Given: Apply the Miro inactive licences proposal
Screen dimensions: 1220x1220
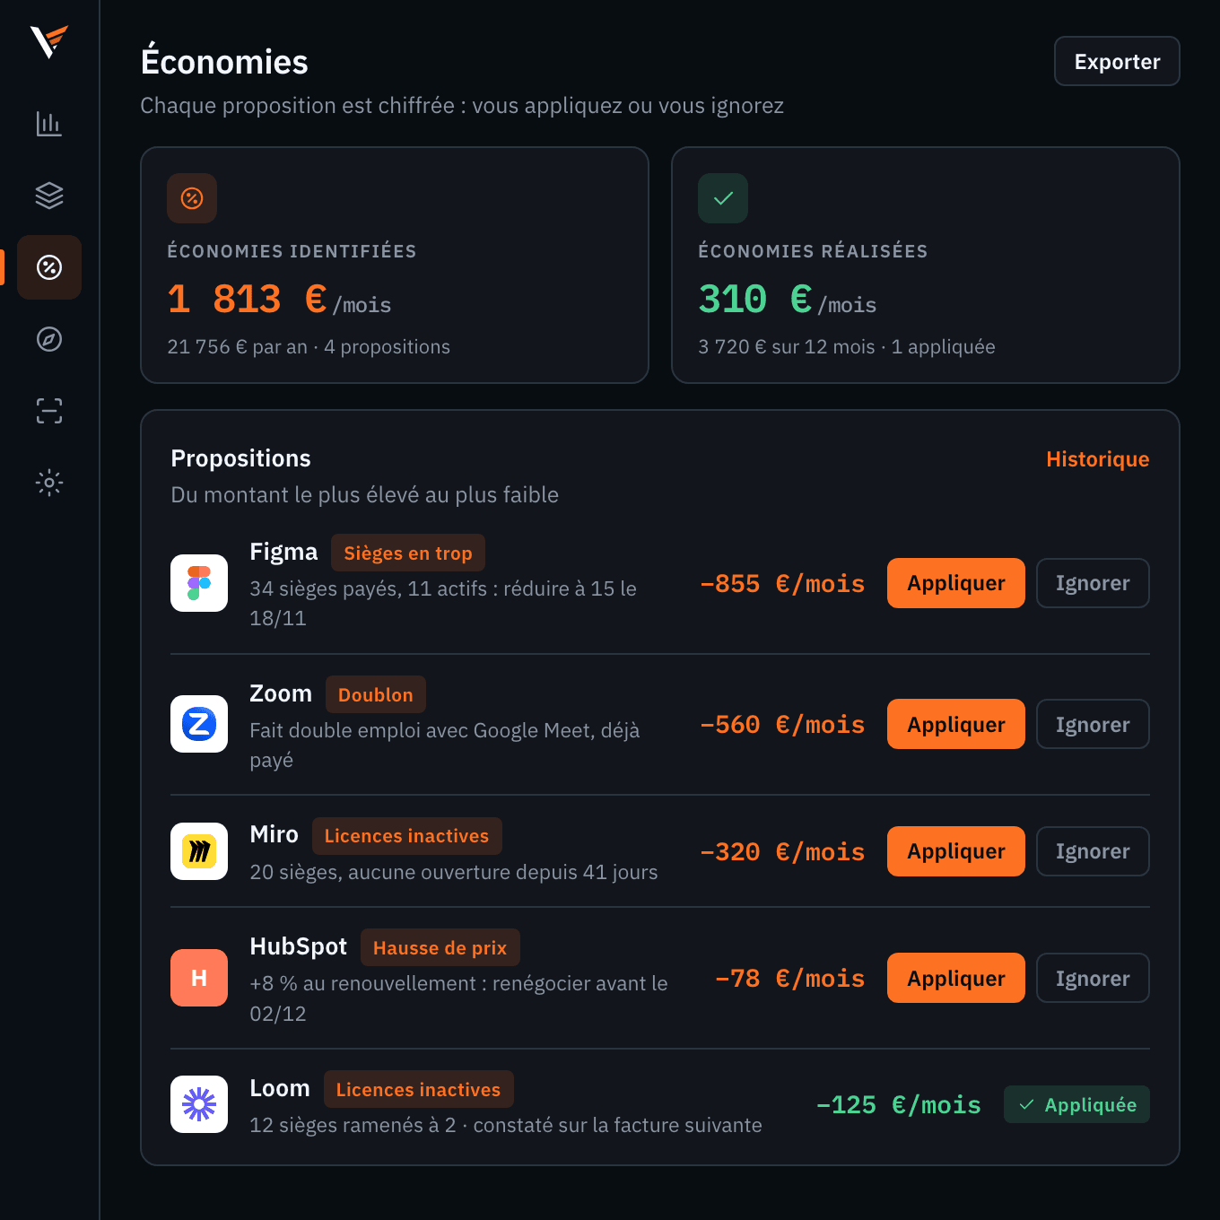Looking at the screenshot, I should click(x=956, y=851).
